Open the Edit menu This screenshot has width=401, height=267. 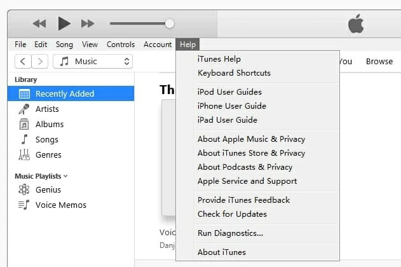41,44
